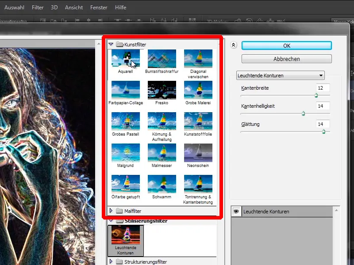
Task: Open the Filter menu
Action: [x=38, y=8]
